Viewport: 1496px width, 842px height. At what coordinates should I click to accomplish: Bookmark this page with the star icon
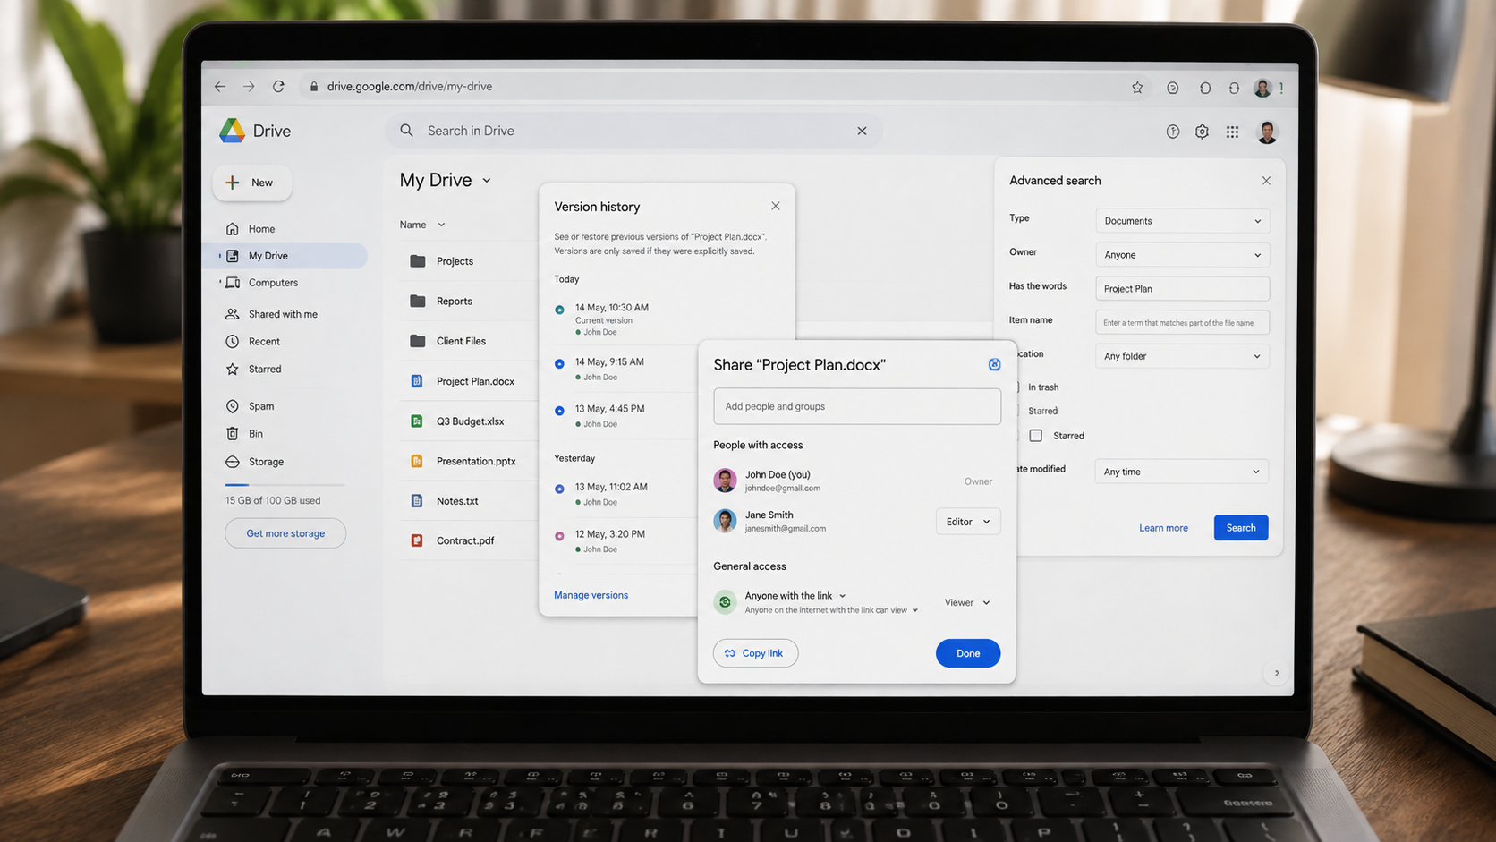1137,88
